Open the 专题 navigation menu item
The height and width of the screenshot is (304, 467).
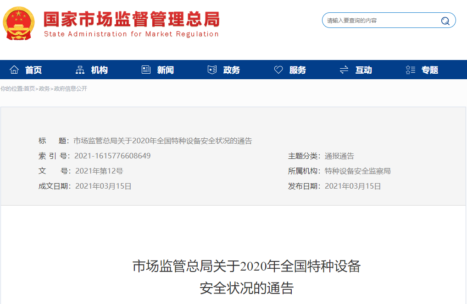pos(430,70)
